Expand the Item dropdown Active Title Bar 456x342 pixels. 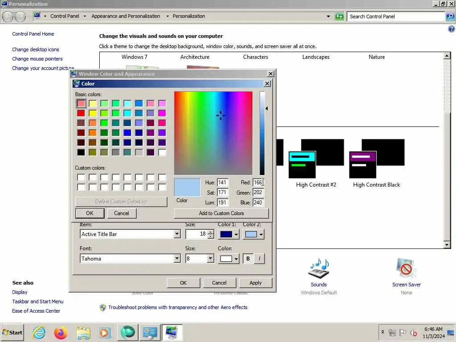pyautogui.click(x=177, y=234)
